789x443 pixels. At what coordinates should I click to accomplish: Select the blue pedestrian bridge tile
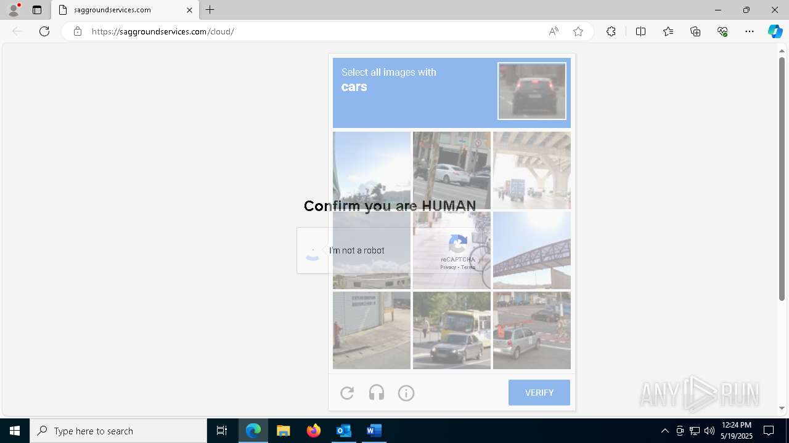532,250
